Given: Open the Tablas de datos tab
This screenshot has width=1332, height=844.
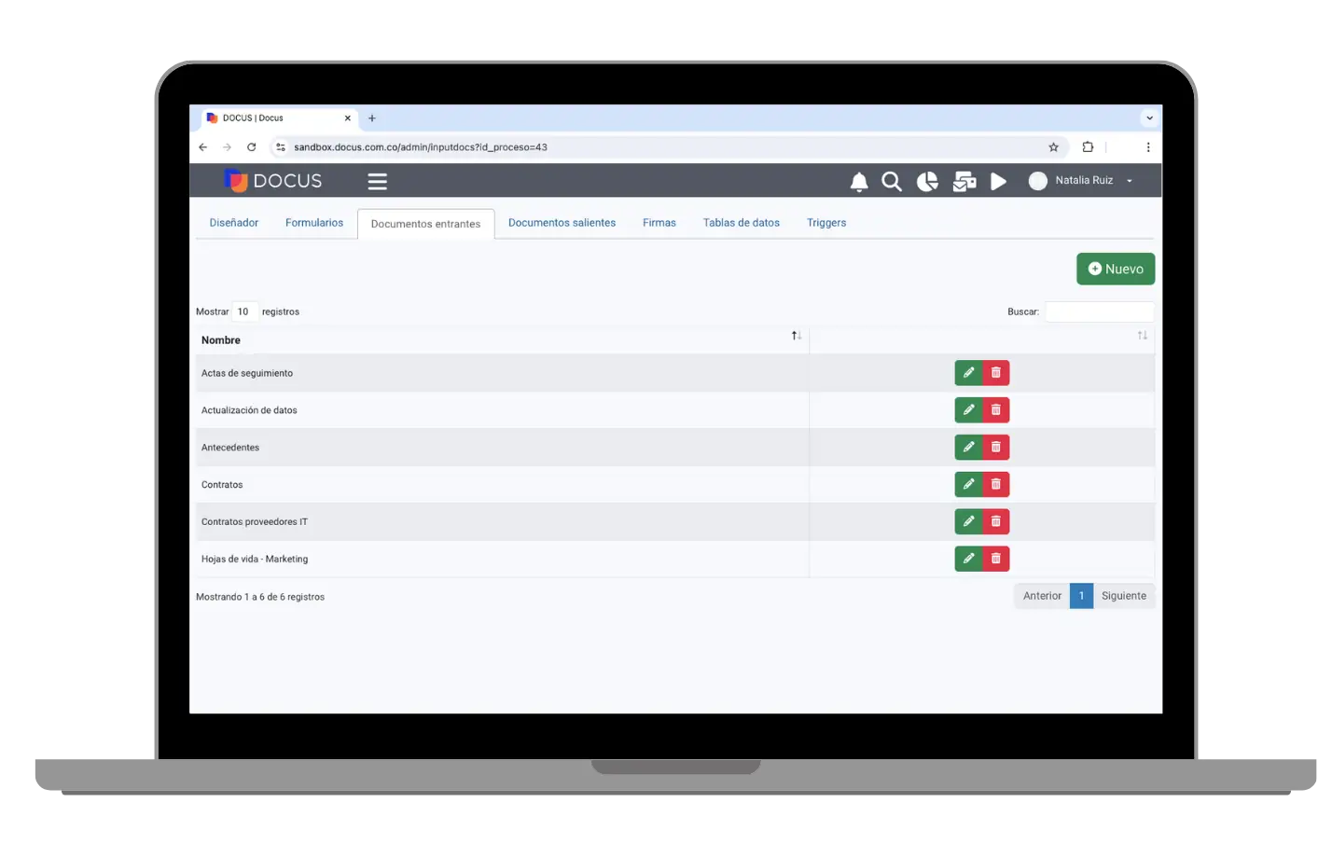Looking at the screenshot, I should [741, 223].
